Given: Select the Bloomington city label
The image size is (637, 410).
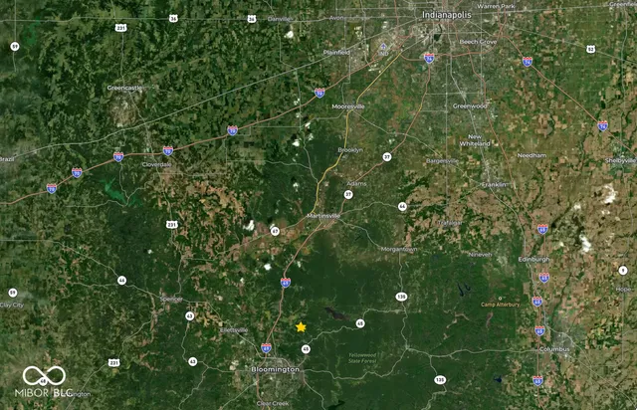Looking at the screenshot, I should point(275,369).
